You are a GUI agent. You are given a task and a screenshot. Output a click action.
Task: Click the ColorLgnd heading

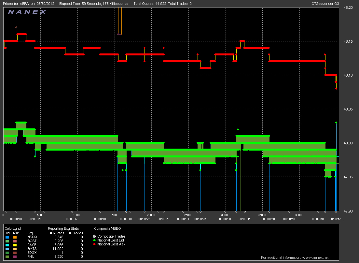point(13,228)
